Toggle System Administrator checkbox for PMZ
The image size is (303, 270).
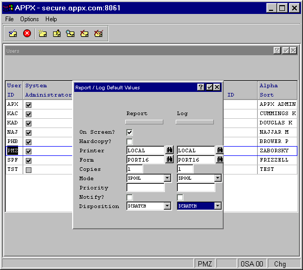(29, 151)
